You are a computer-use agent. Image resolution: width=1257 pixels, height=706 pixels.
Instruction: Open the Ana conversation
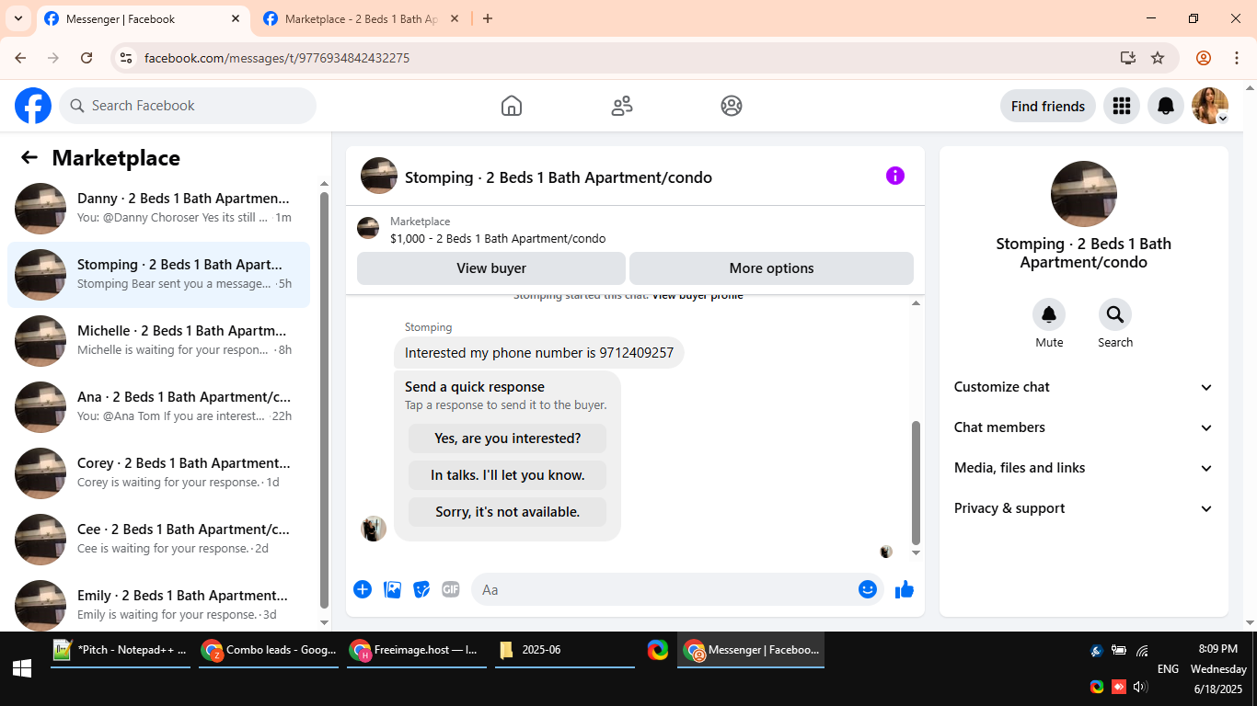(158, 407)
